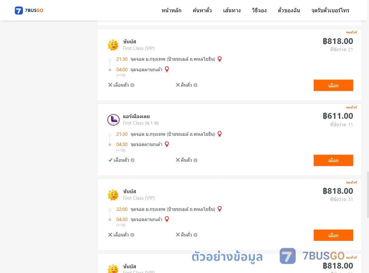Open ค้นหาตั๋ว in the navigation menu
The width and height of the screenshot is (369, 273).
[x=202, y=10]
